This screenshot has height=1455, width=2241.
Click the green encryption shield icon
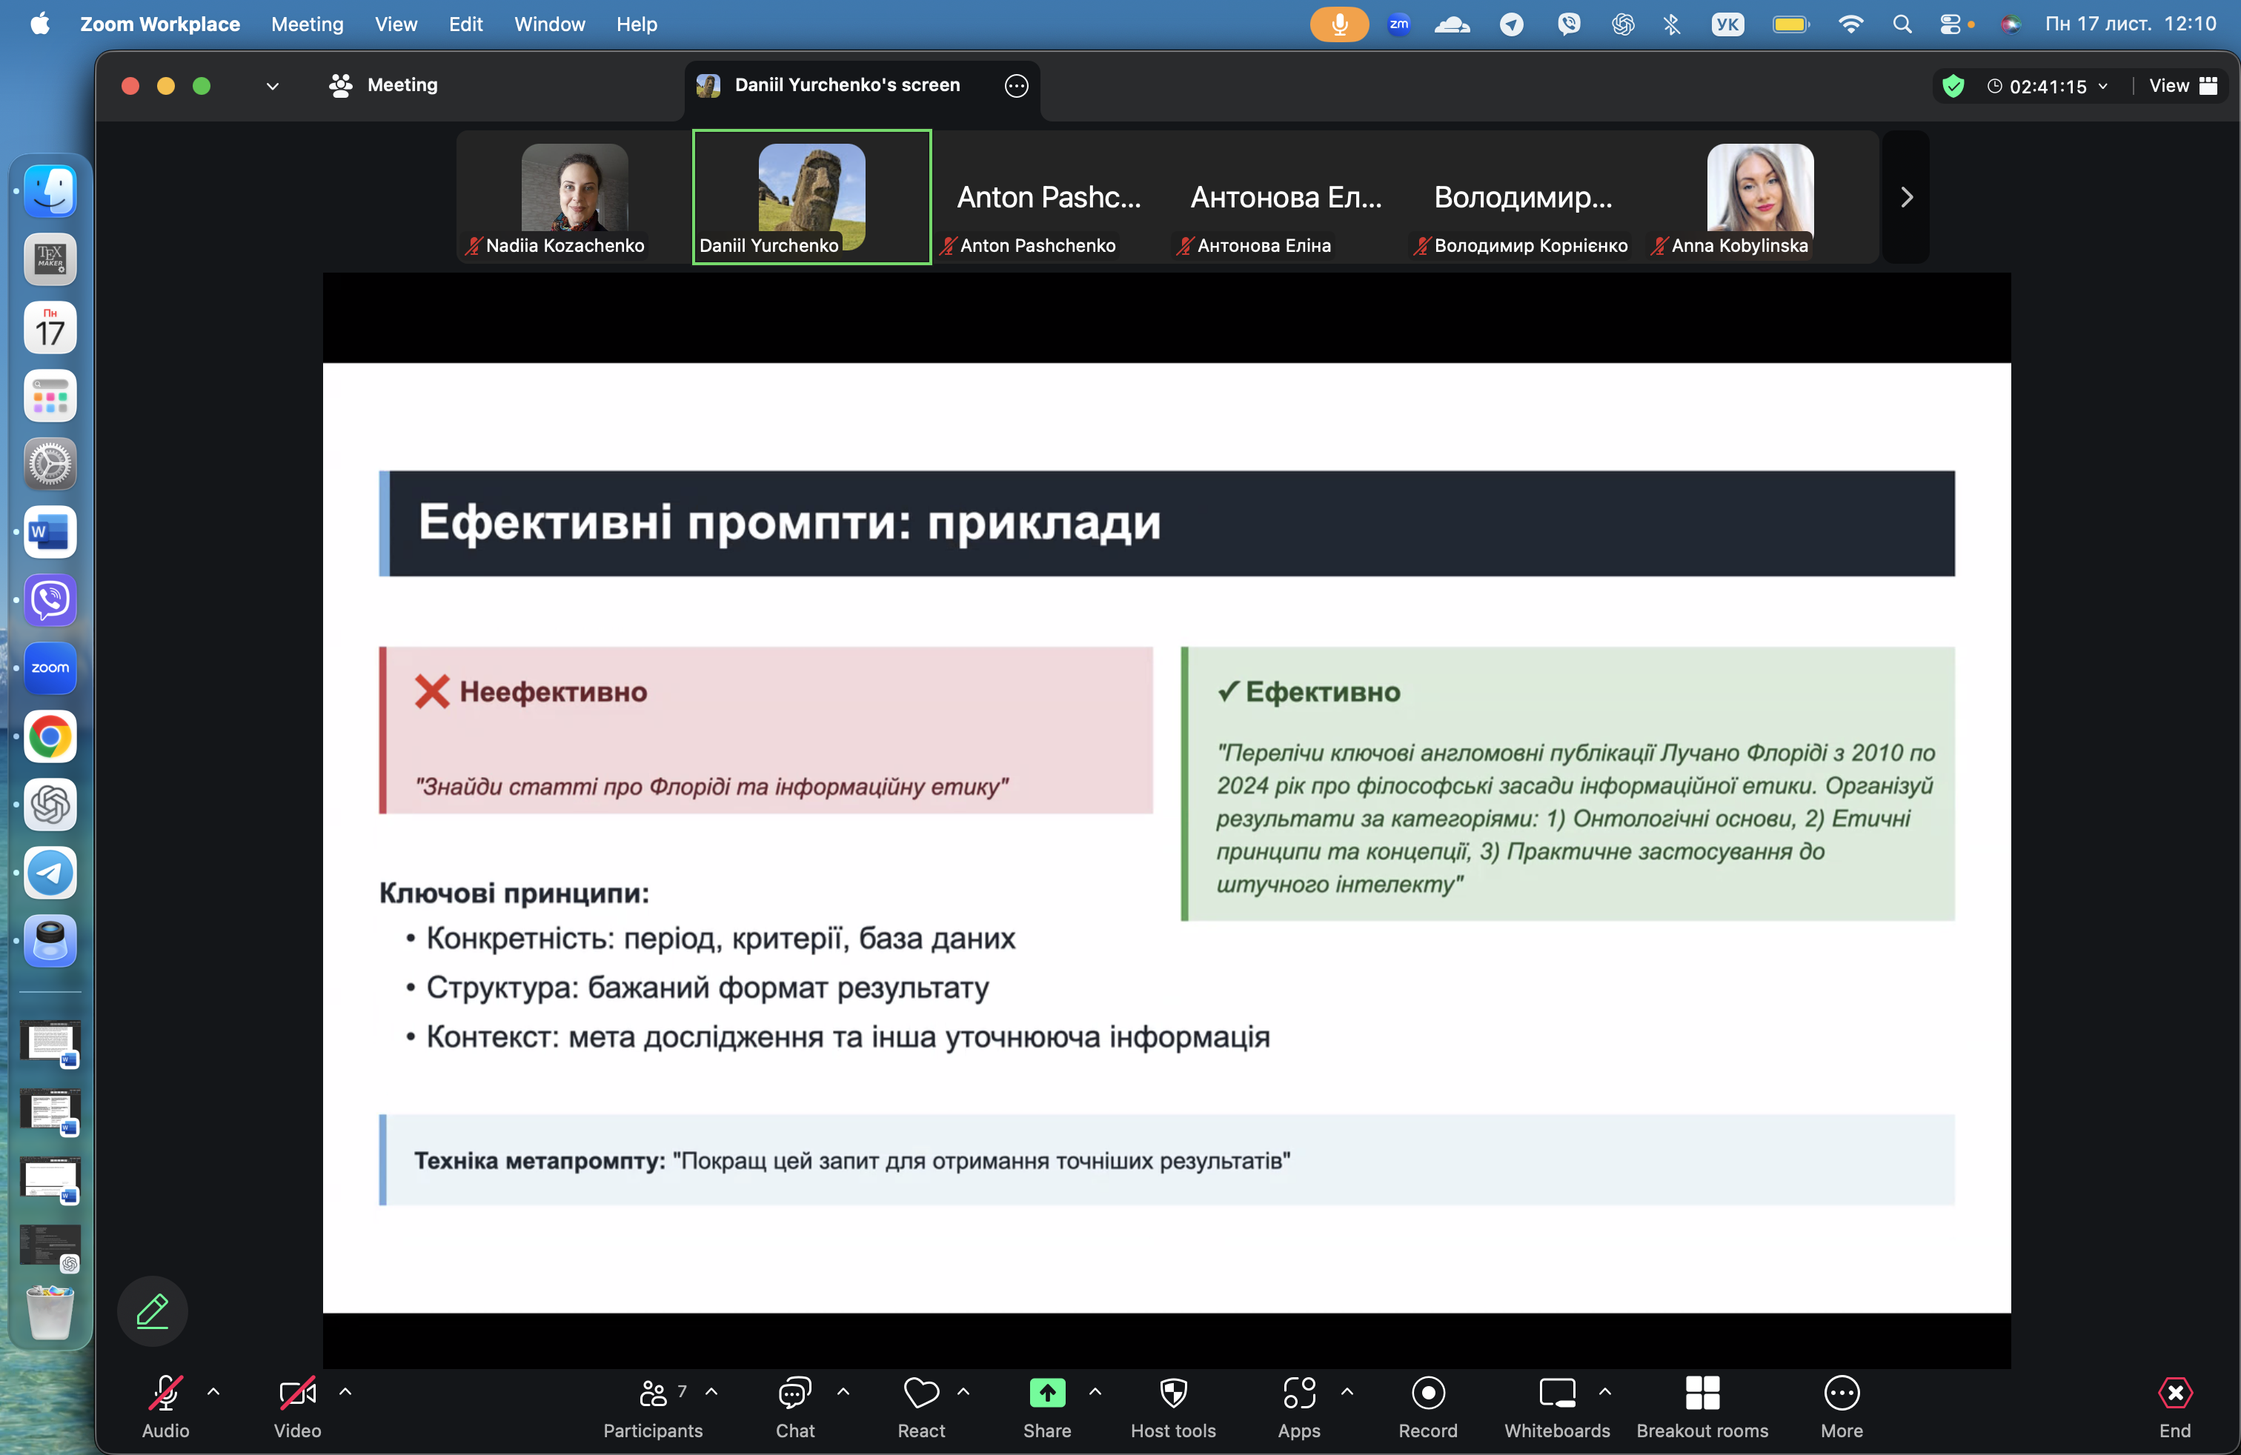tap(1953, 86)
